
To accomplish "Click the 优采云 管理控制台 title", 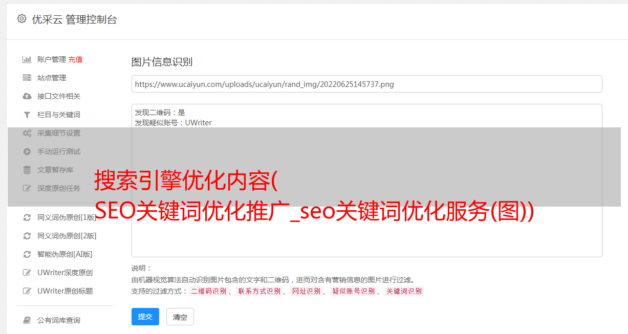I will point(74,19).
